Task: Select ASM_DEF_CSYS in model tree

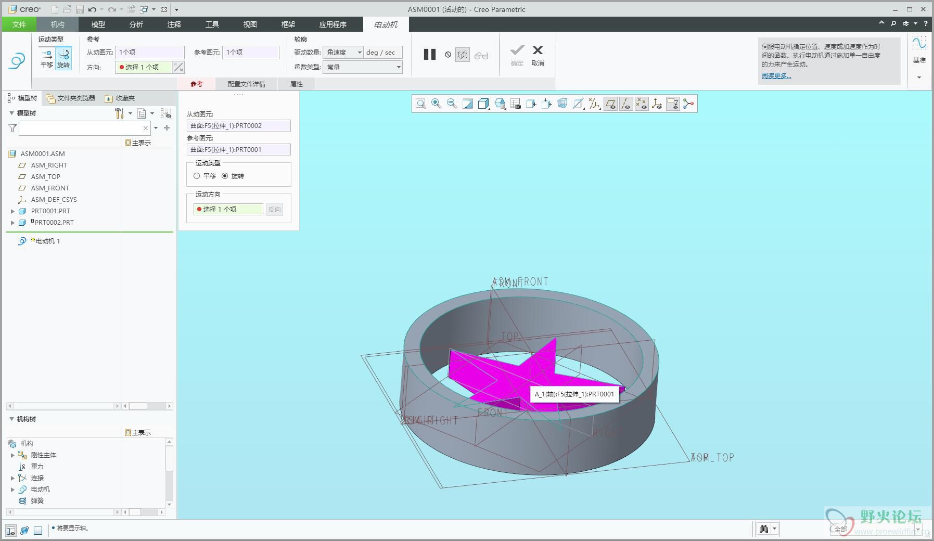Action: (x=54, y=200)
